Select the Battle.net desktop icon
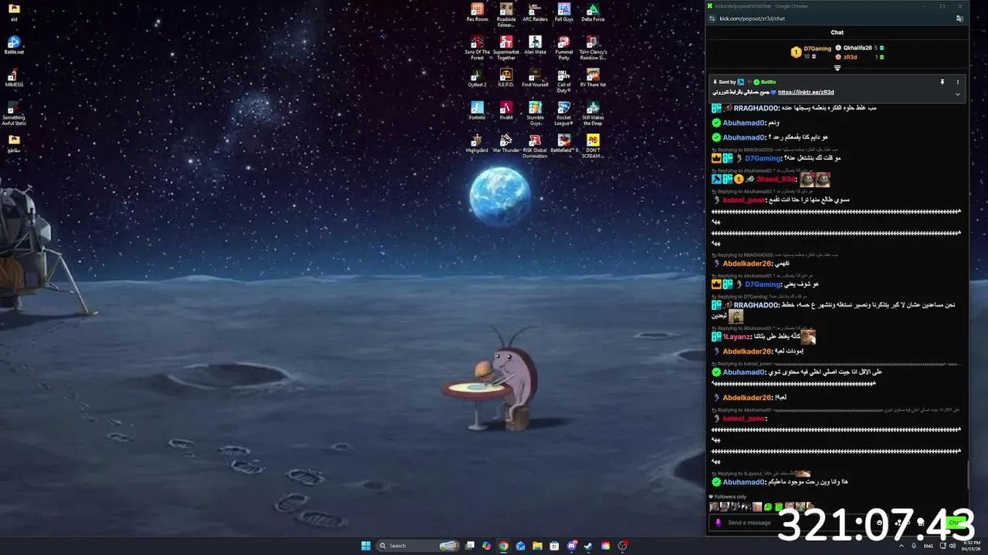The width and height of the screenshot is (988, 555). tap(14, 45)
